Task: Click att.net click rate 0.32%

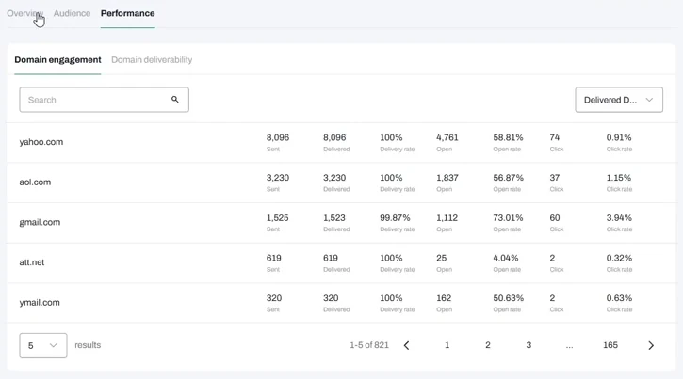Action: (619, 259)
